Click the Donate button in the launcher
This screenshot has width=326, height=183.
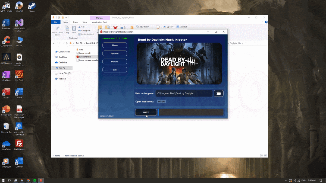(115, 61)
